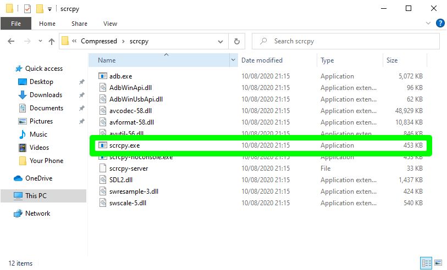Unpin Desktop using its pin icon

point(82,82)
